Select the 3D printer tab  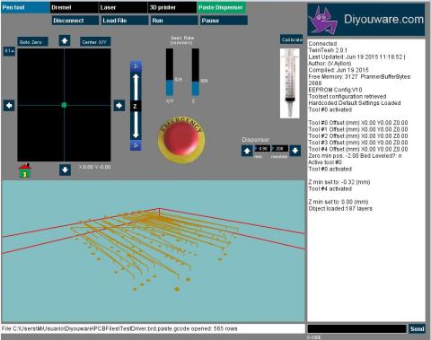[x=172, y=7]
